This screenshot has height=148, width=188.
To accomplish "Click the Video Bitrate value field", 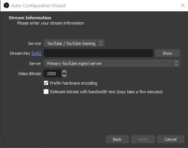I will point(52,74).
